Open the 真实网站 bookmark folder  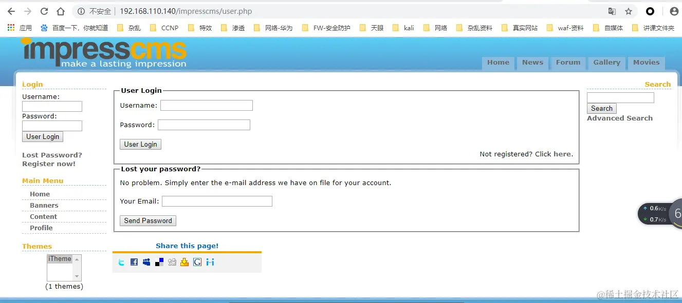(x=519, y=28)
